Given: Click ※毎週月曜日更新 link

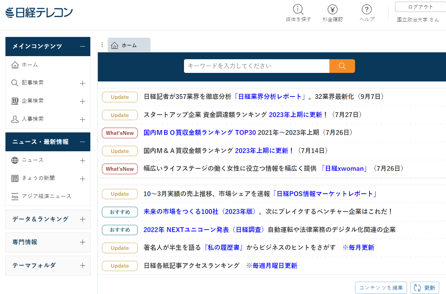Looking at the screenshot, I should [272, 266].
